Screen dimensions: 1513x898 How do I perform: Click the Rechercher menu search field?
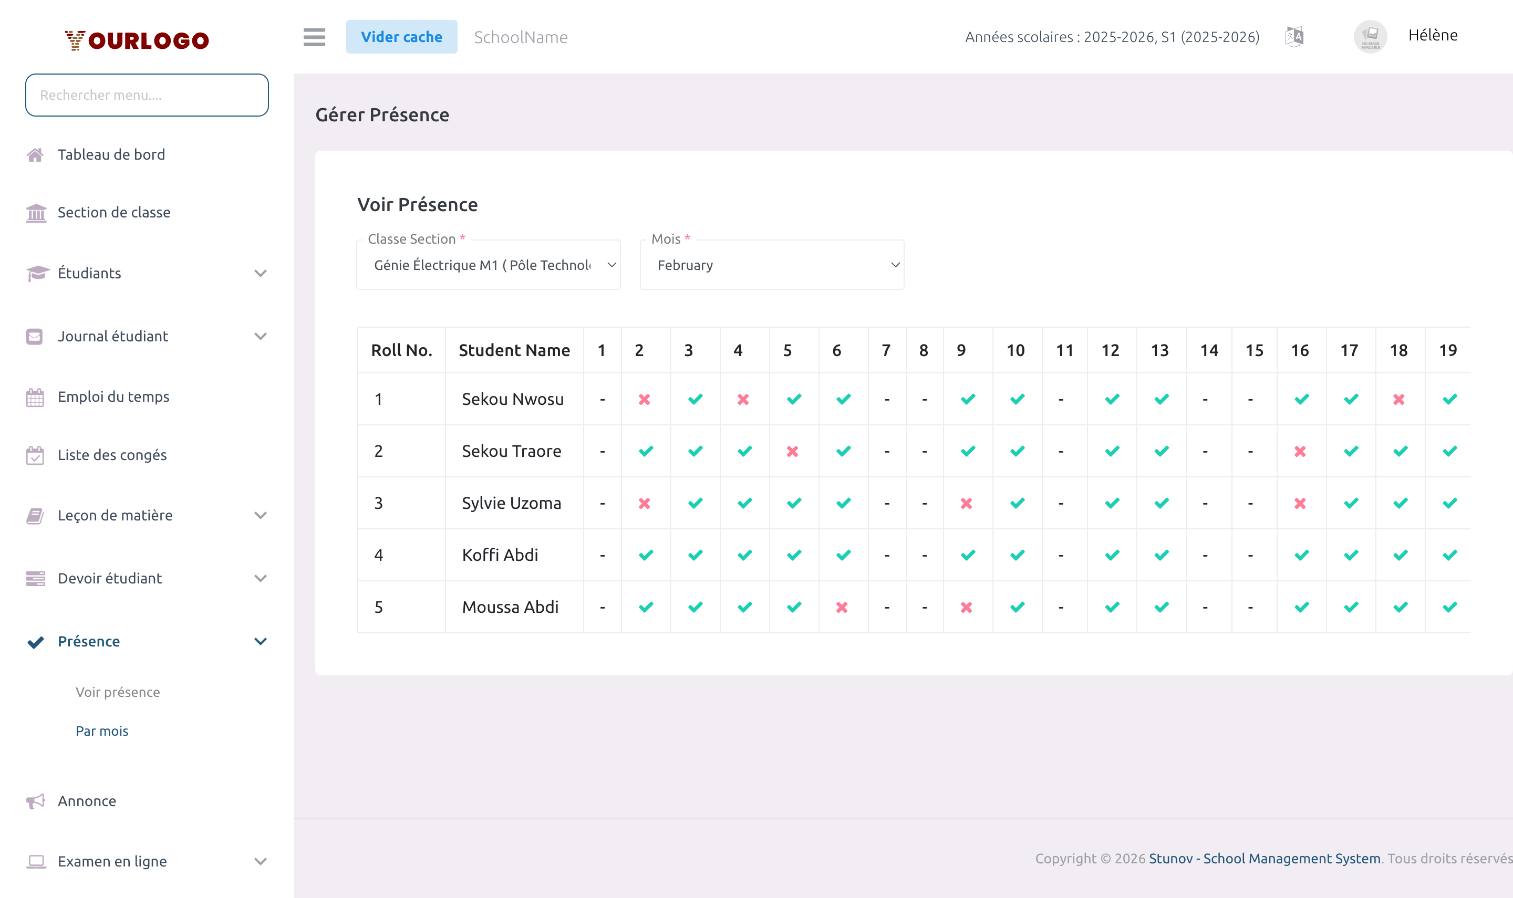[147, 95]
